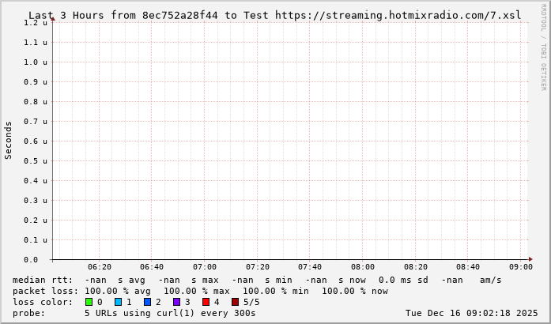Click the 09:00 time axis marker
The image size is (551, 324).
(521, 267)
